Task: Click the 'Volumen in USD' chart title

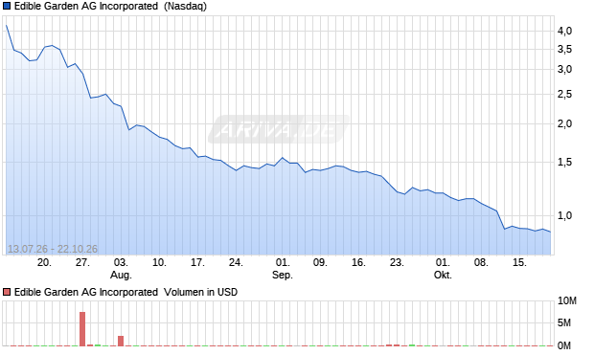Action: point(200,292)
